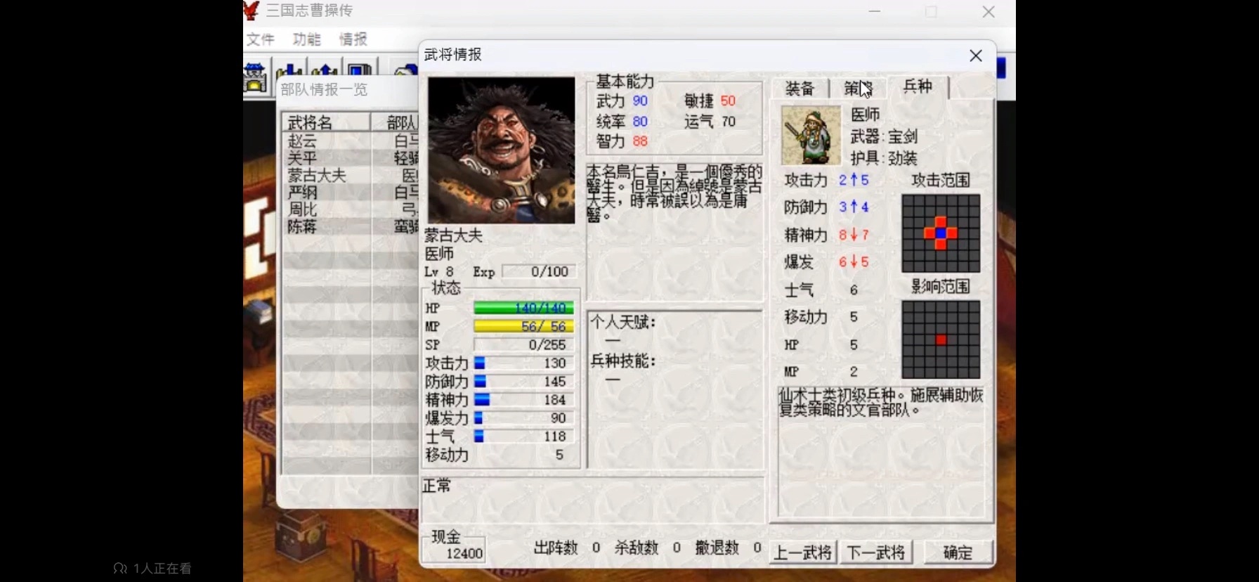Click the 撤退数 label
The width and height of the screenshot is (1259, 582).
click(717, 548)
